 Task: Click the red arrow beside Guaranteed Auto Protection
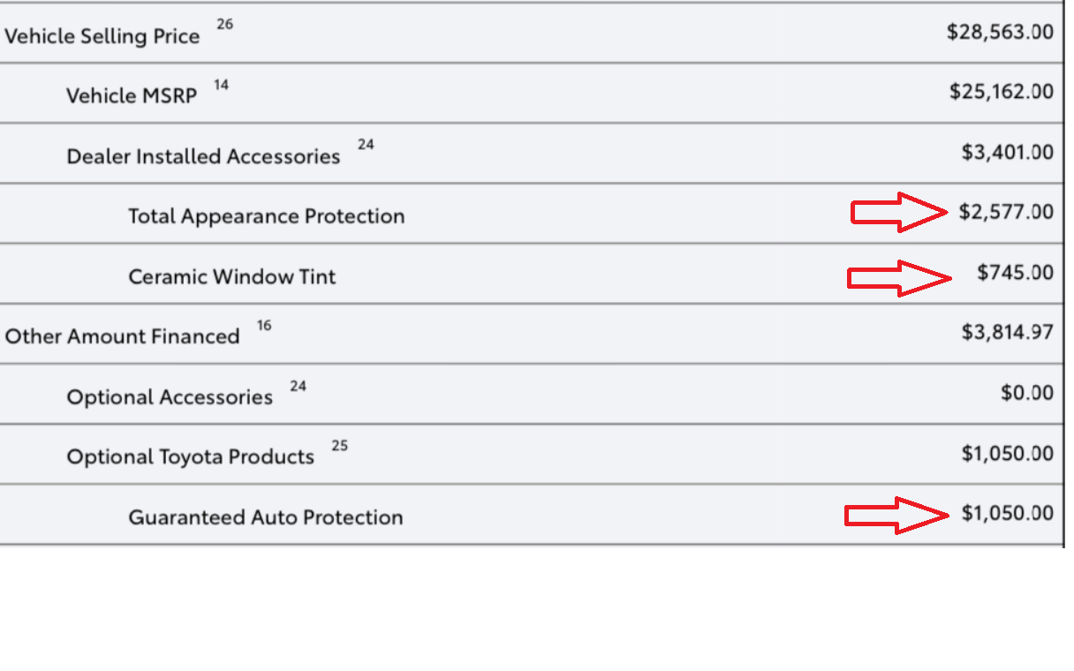895,516
